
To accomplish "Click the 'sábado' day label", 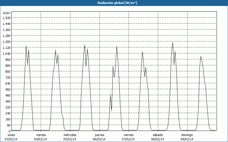I will tap(158, 135).
